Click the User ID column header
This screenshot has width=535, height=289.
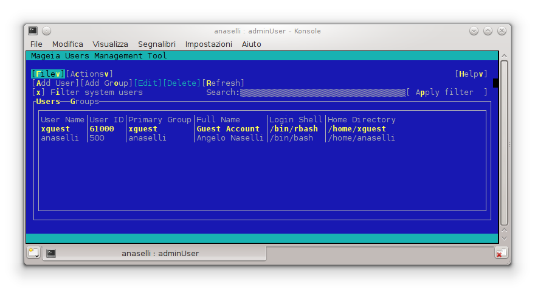tap(106, 120)
